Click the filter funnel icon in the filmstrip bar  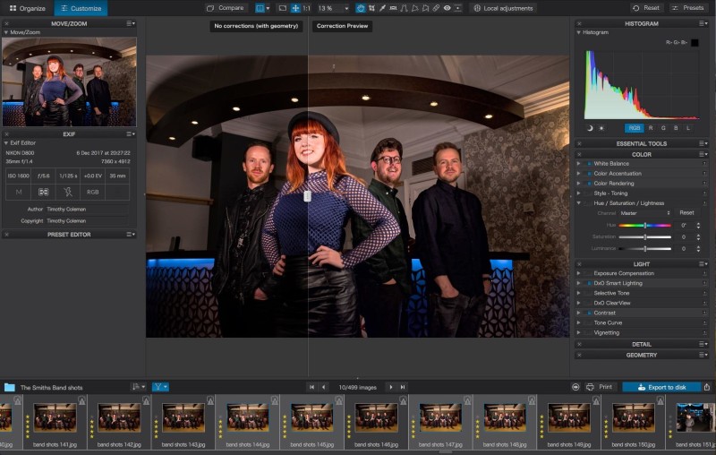[x=159, y=387]
